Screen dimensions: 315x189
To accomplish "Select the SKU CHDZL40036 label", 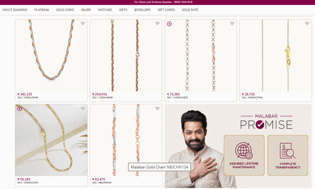I will pyautogui.click(x=102, y=98).
